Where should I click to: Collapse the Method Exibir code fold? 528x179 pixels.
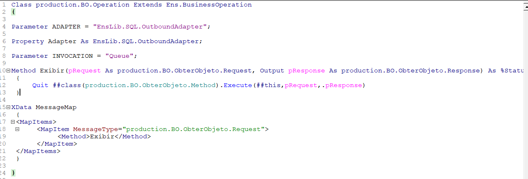(9, 71)
